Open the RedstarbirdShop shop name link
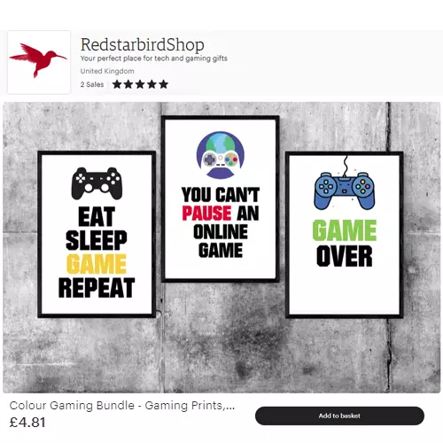 click(x=142, y=45)
